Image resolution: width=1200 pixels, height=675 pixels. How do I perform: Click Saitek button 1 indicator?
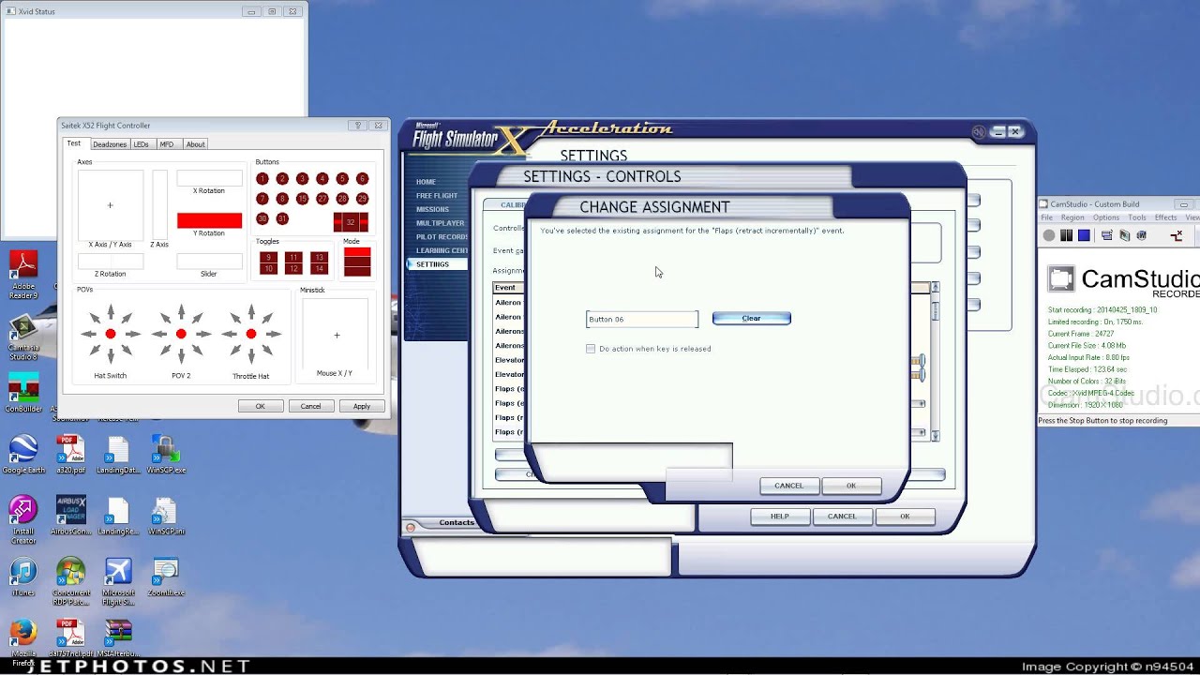point(262,178)
